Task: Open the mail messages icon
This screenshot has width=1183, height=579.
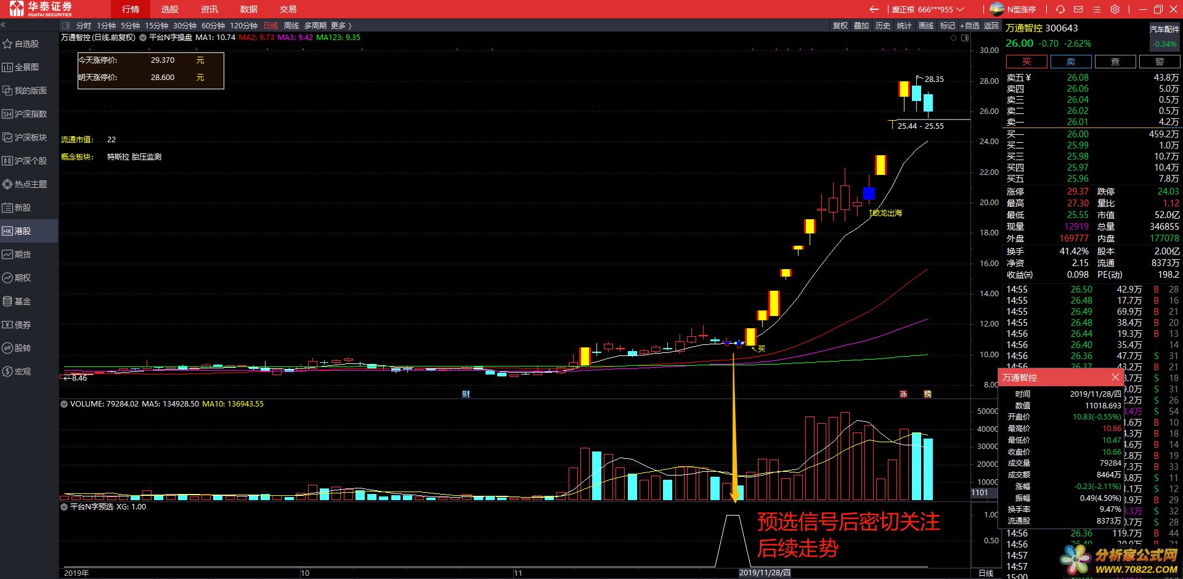Action: (1078, 9)
